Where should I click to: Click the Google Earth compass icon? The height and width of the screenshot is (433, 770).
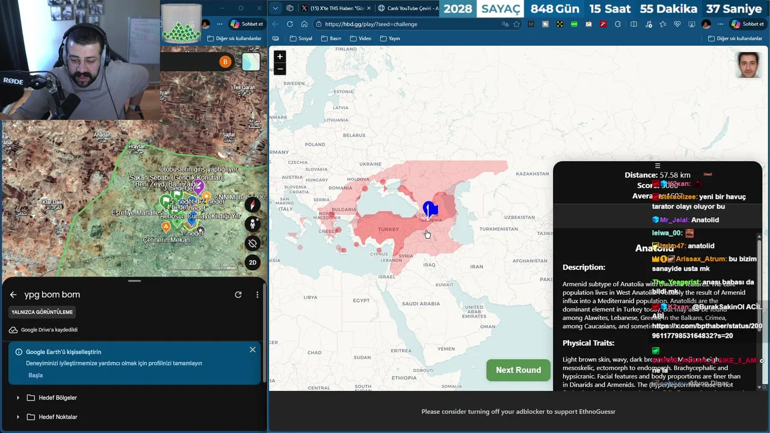coord(253,204)
